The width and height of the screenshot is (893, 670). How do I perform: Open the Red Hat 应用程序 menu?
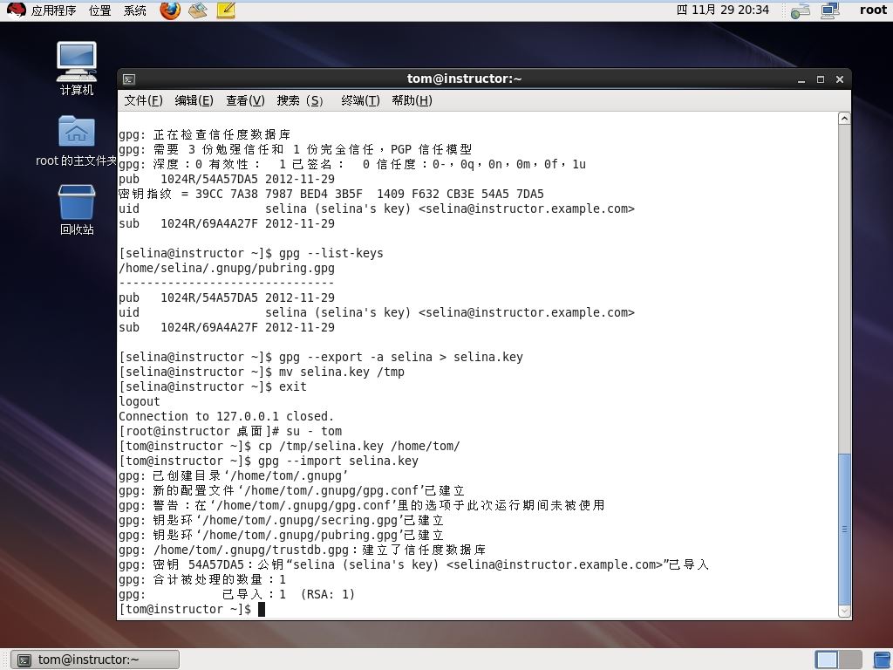click(x=41, y=10)
